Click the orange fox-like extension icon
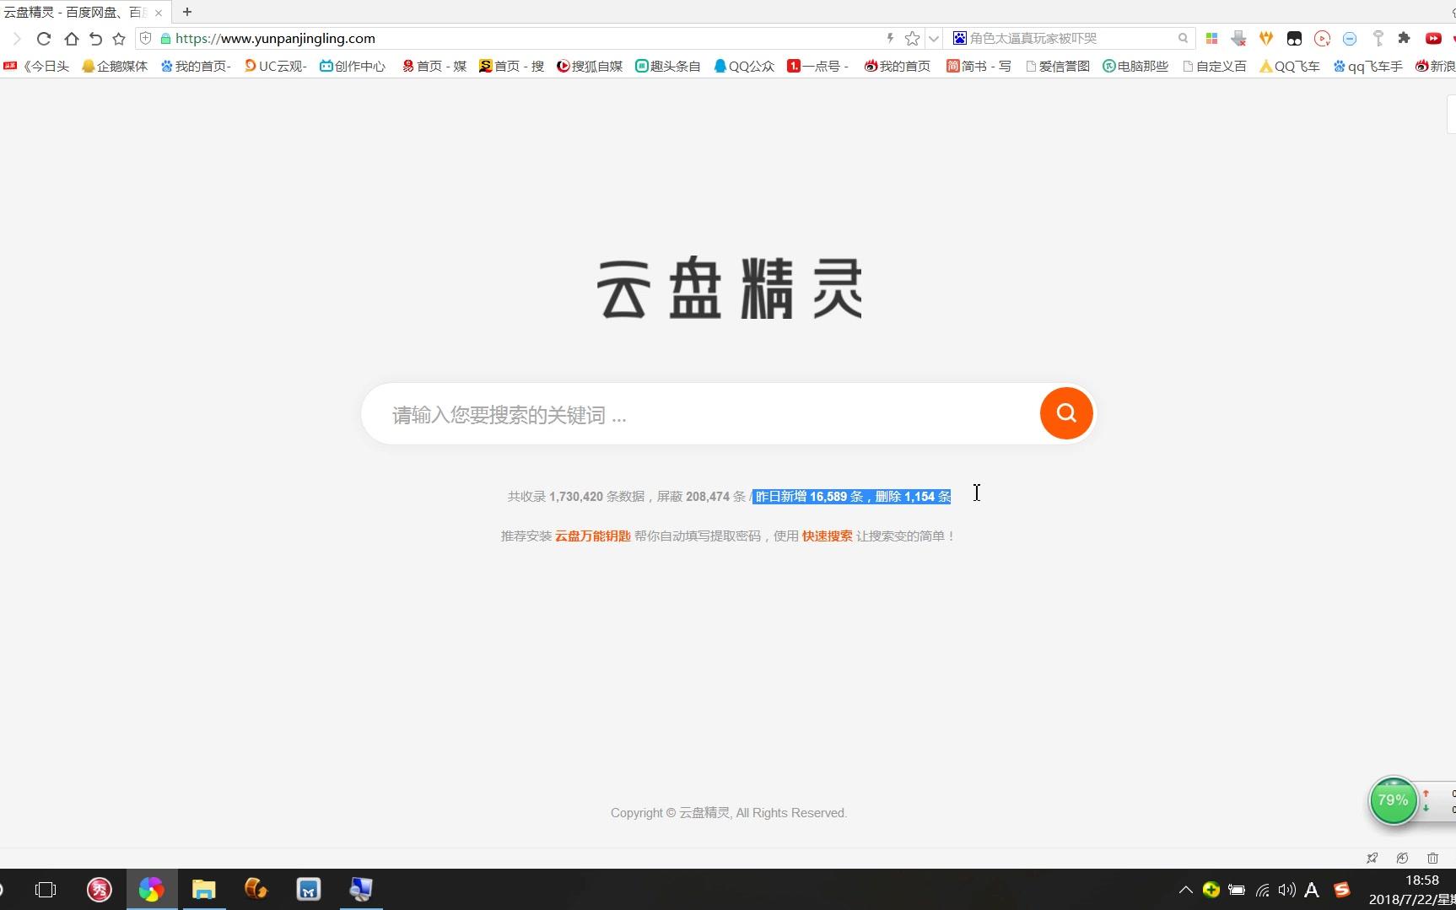Screen dimensions: 1456x910 point(1266,38)
